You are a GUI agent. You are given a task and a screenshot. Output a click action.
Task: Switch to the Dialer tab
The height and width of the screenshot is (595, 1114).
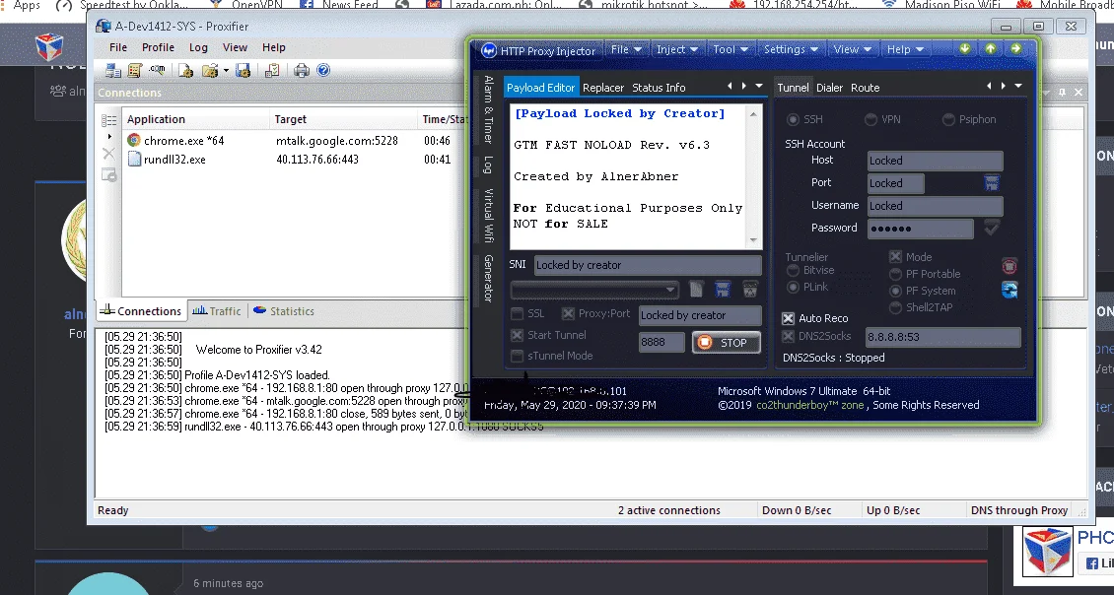(829, 88)
